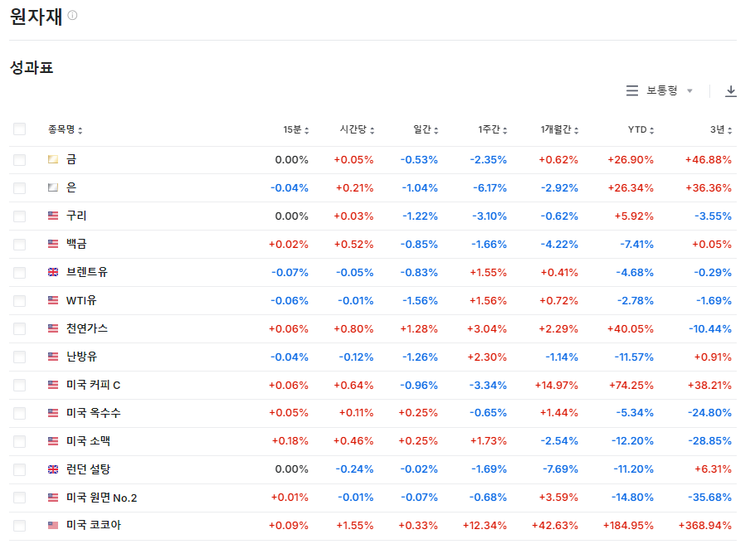
Task: Open the 난방유 commodity page
Action: pos(81,357)
